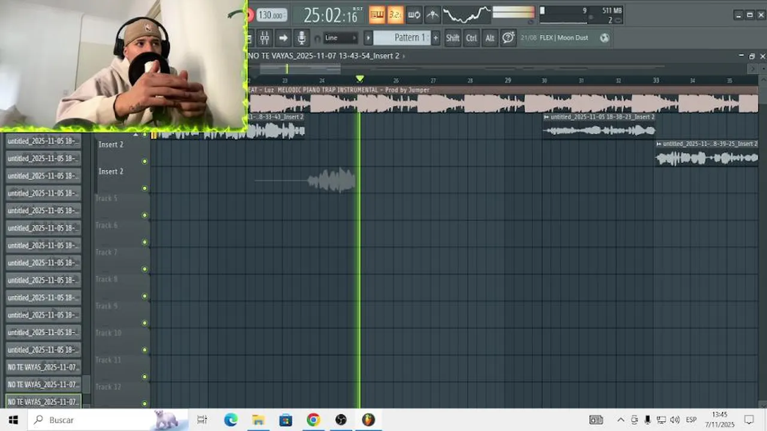Click the microphone recording icon in the toolbar
767x431 pixels.
point(301,38)
